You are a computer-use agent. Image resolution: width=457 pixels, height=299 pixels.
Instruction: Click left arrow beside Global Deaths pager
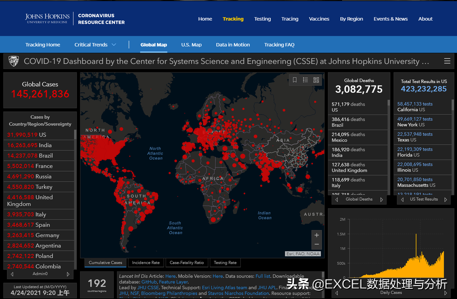click(x=336, y=199)
